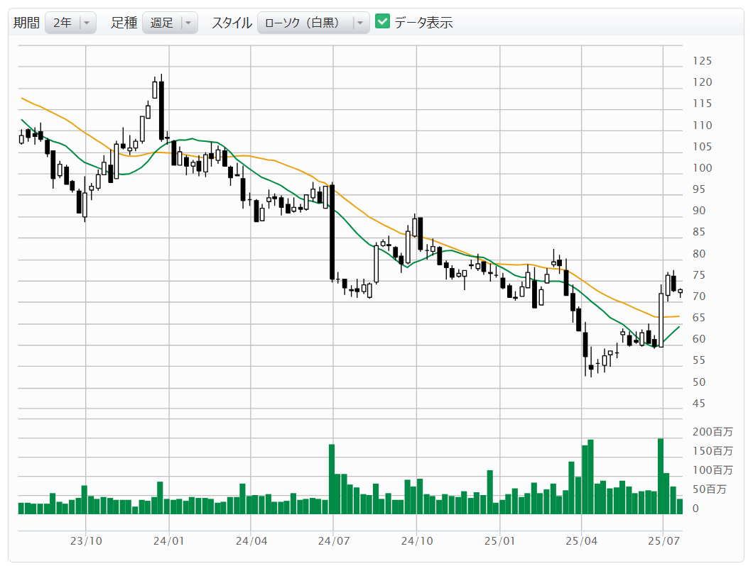Viewport: 753px width, 566px height.
Task: Click the 25/01 date axis label
Action: click(x=499, y=541)
